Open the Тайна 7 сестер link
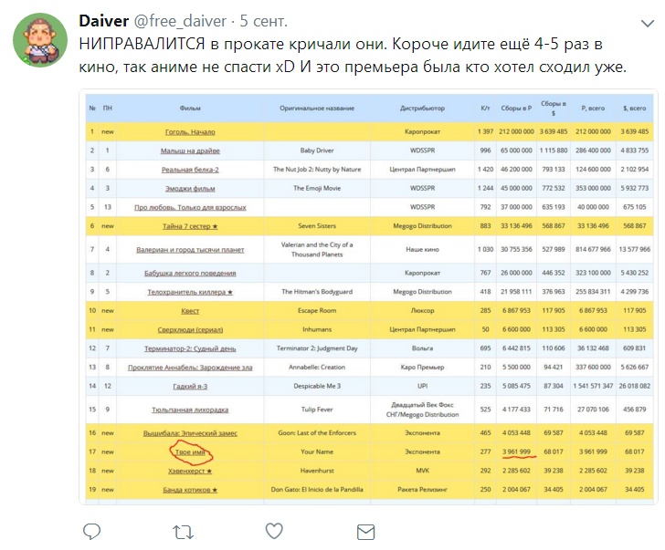The height and width of the screenshot is (550, 665). (190, 226)
